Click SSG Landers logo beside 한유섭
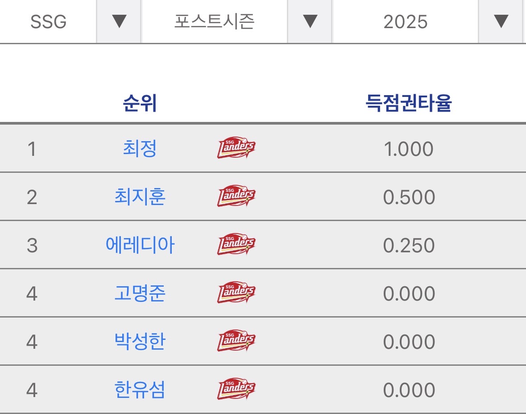 pyautogui.click(x=236, y=390)
